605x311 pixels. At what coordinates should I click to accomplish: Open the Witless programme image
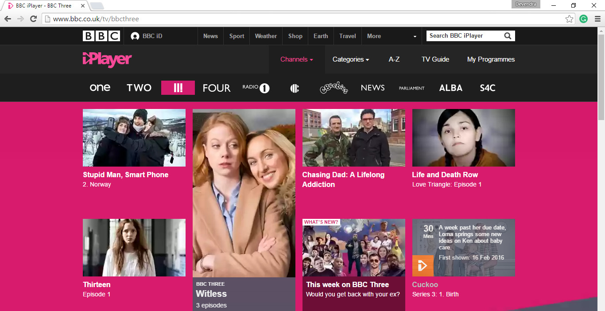(x=244, y=193)
